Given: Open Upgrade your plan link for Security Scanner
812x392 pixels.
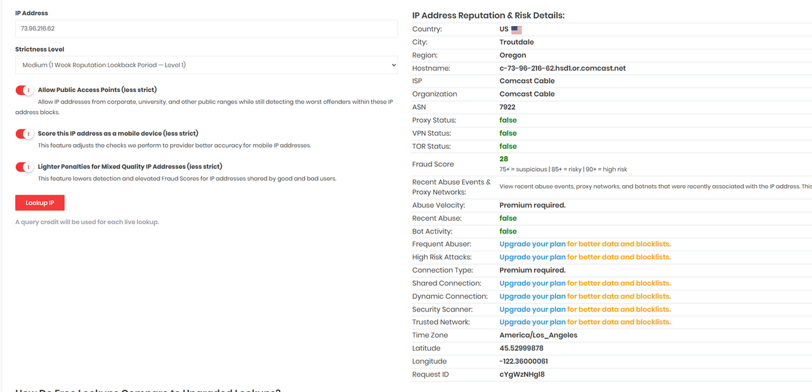Looking at the screenshot, I should (x=532, y=310).
